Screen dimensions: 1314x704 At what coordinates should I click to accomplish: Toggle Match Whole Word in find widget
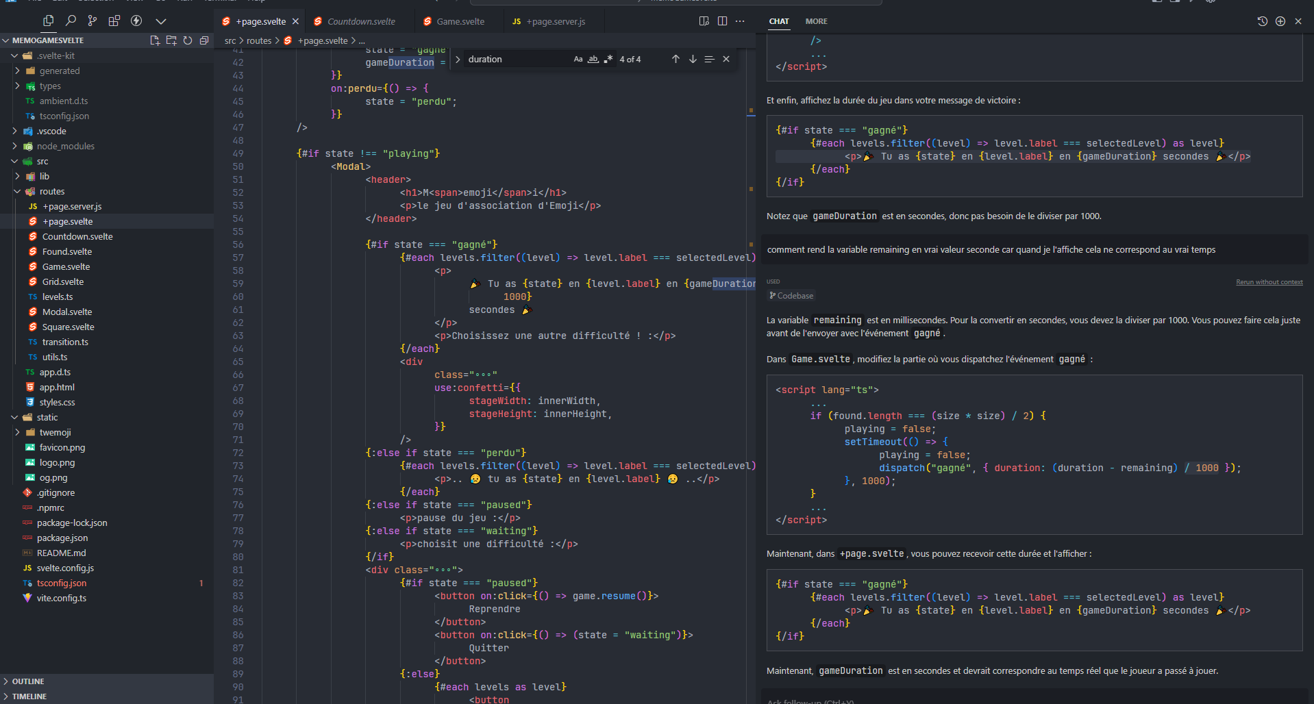click(x=593, y=60)
